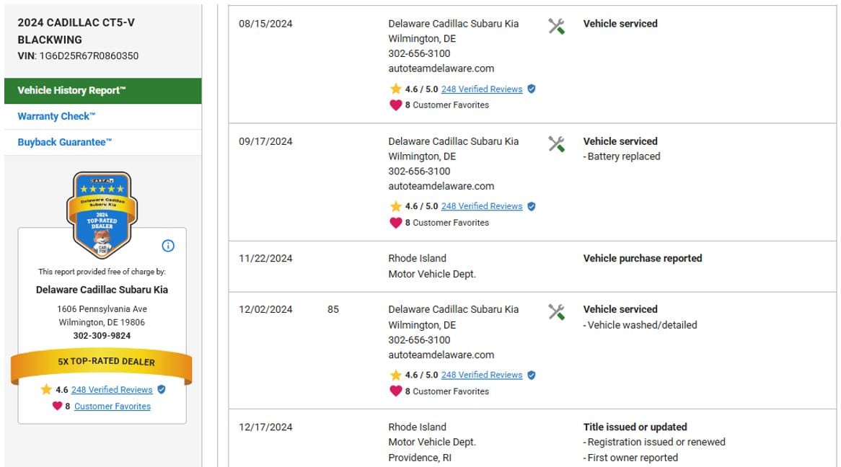Open 248 Verified Reviews for 09/17/2024 entry
The height and width of the screenshot is (467, 841).
pos(482,206)
